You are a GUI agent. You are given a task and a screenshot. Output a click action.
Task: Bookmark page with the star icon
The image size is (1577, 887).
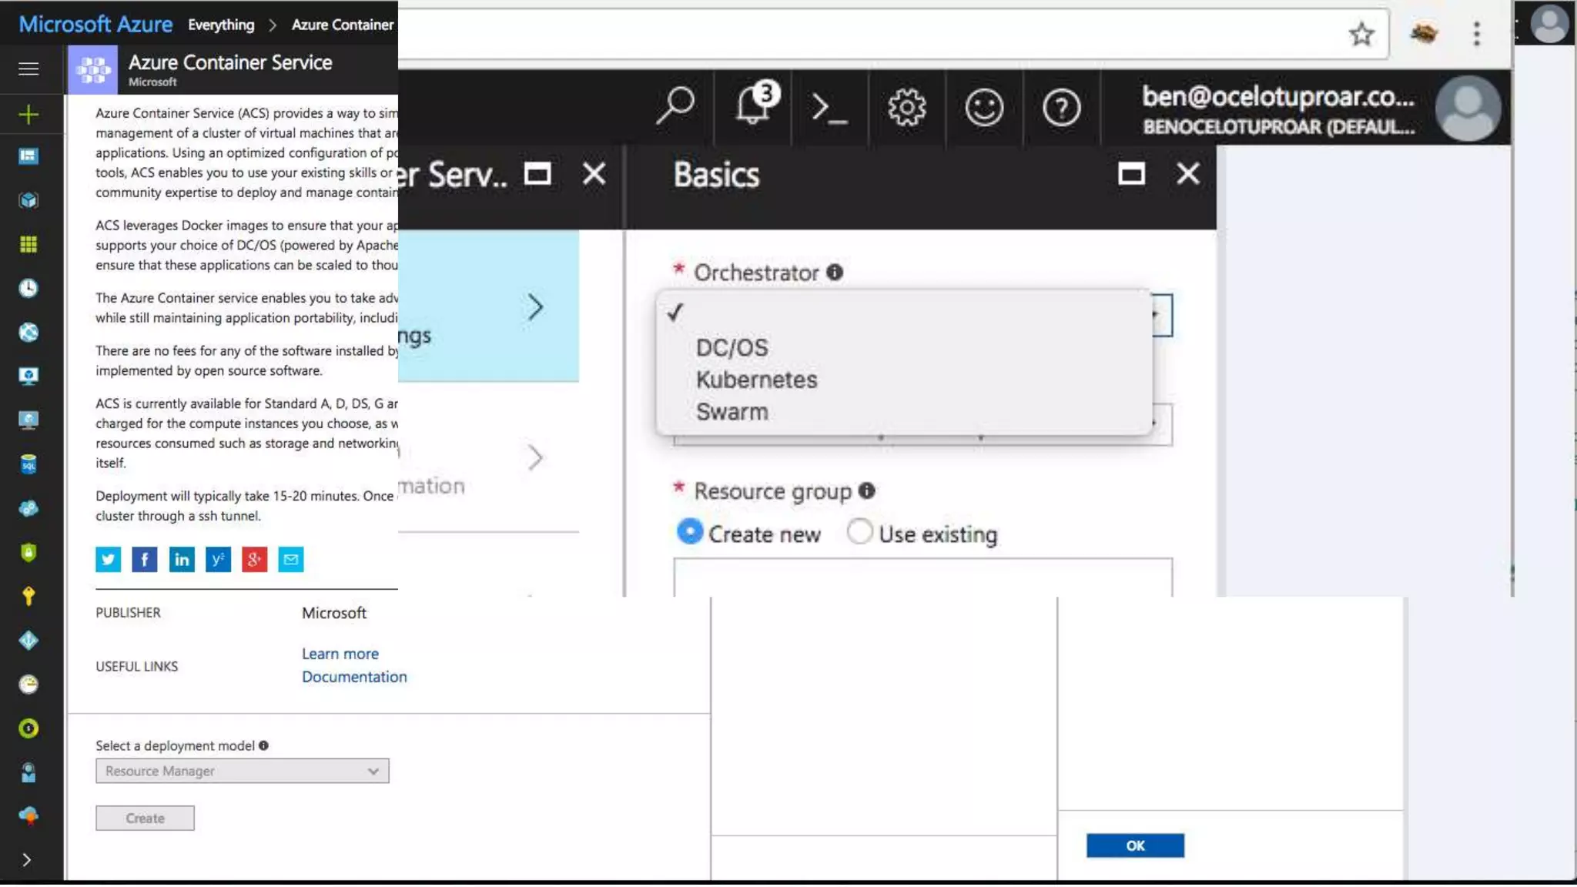pyautogui.click(x=1361, y=34)
